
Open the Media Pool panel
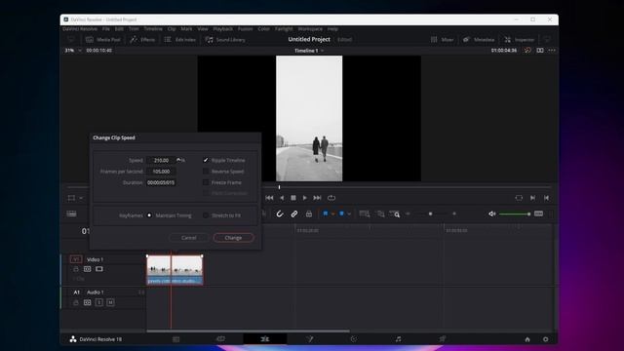(103, 39)
